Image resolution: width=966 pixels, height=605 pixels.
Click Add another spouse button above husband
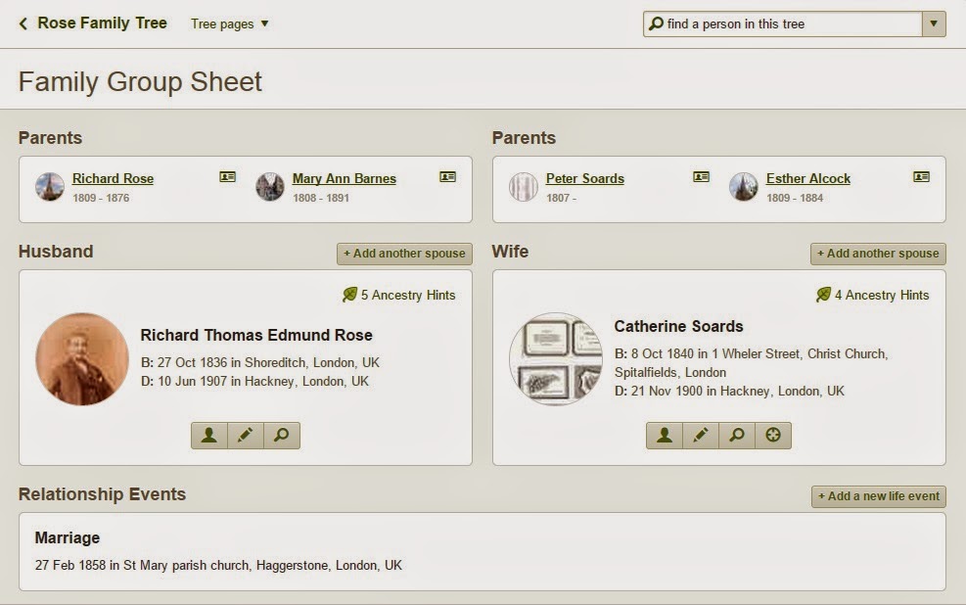tap(404, 254)
